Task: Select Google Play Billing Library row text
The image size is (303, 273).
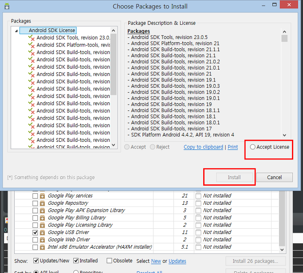Action: point(77,218)
